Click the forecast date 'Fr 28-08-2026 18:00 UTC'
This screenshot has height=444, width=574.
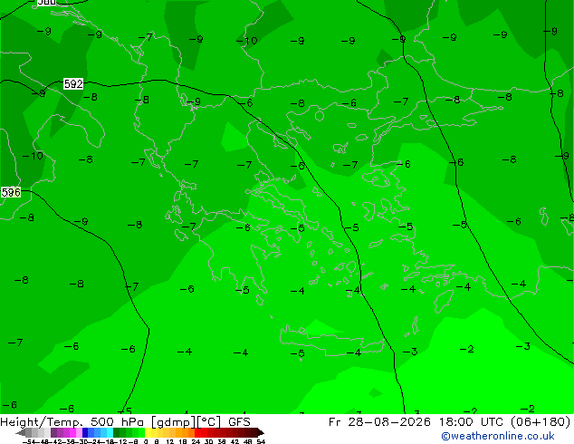tap(416, 421)
